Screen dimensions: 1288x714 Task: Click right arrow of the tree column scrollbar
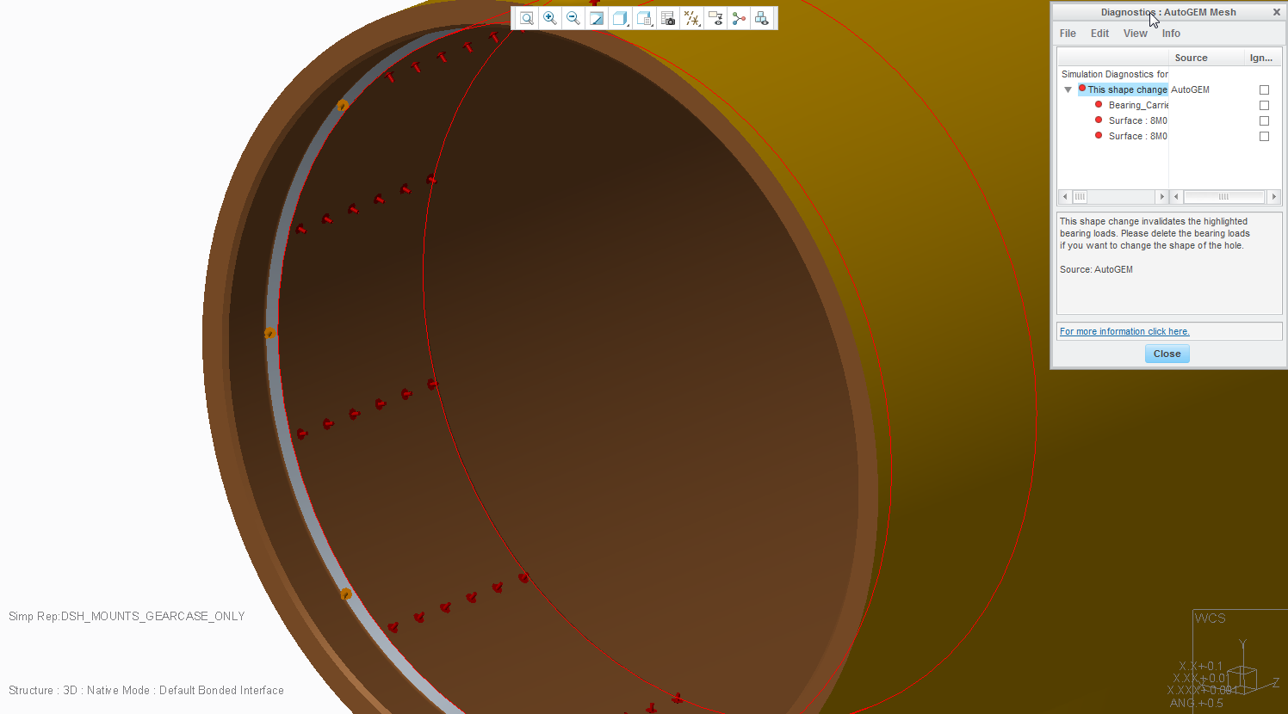click(1161, 197)
